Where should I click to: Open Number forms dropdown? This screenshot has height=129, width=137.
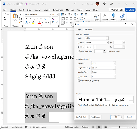[114, 72]
